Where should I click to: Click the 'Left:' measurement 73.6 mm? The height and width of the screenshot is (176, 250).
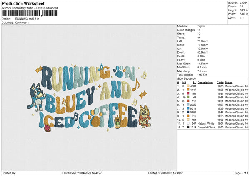[x=202, y=41]
